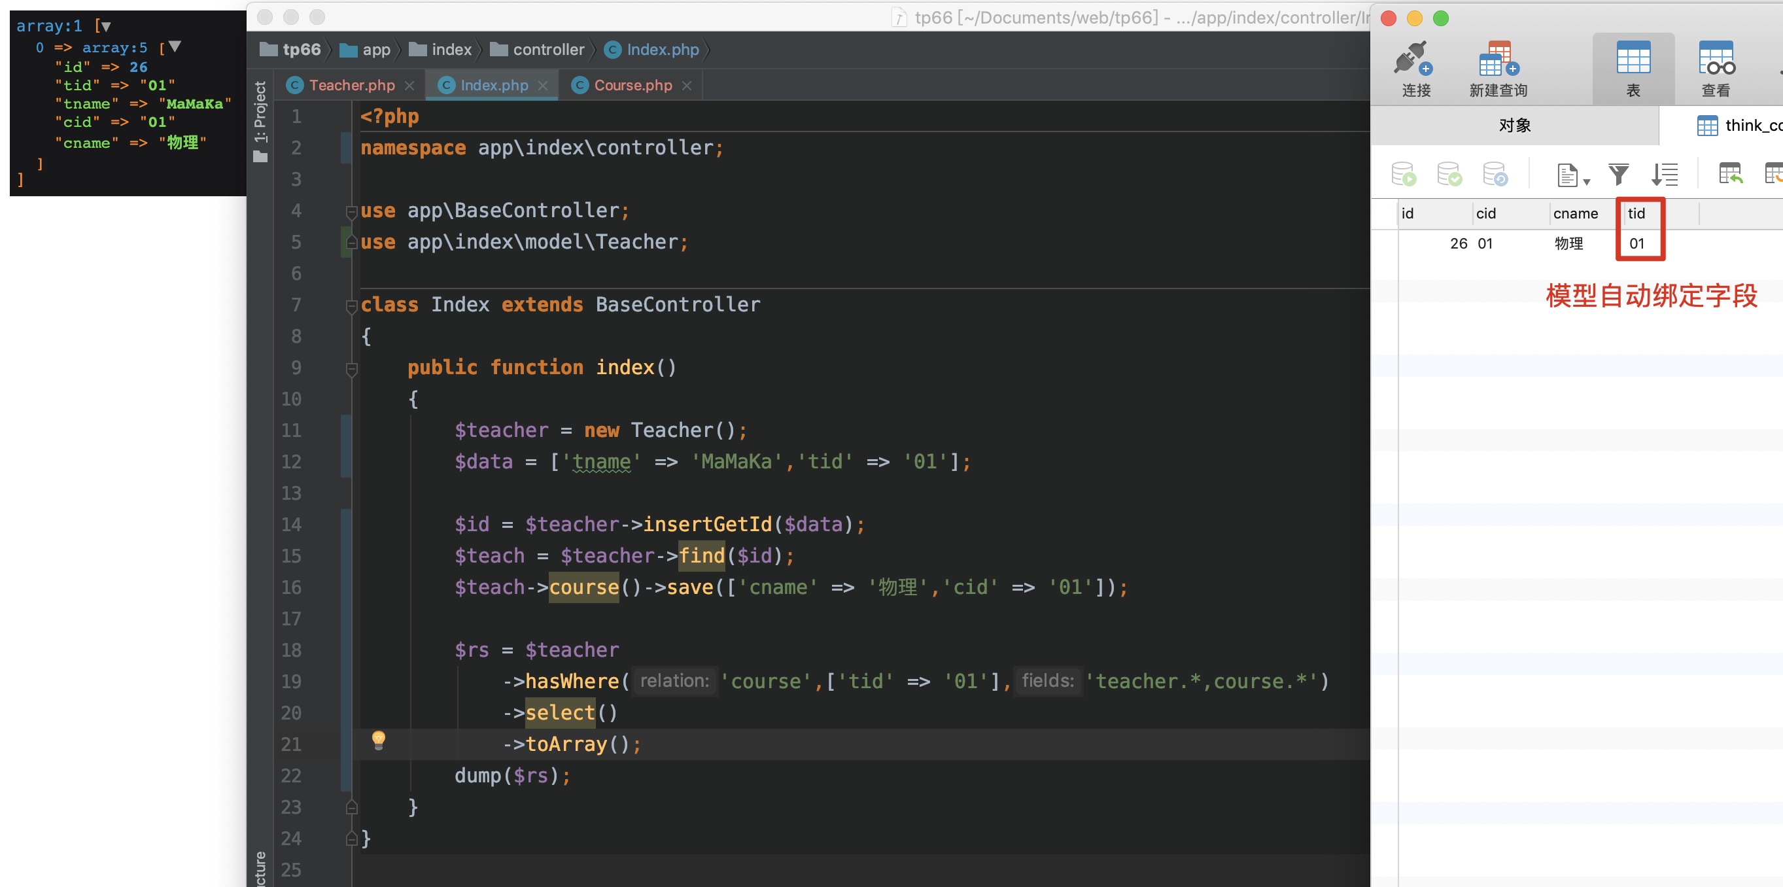Viewport: 1783px width, 887px height.
Task: Select the think_co table tab
Action: coord(1740,126)
